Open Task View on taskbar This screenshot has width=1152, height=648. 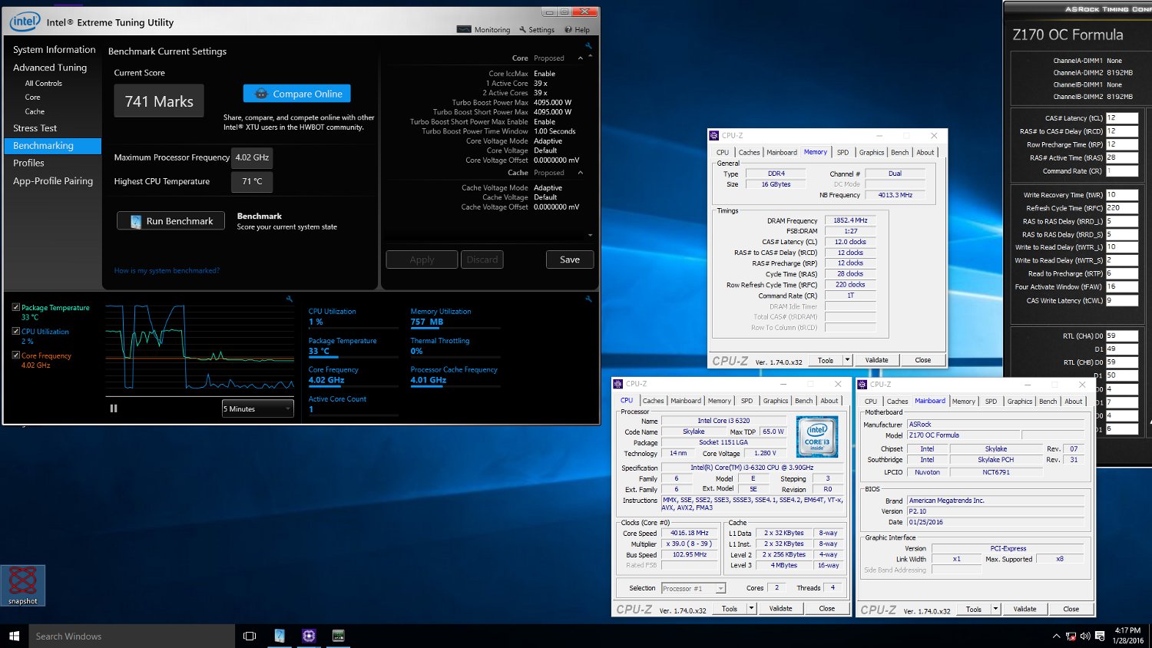[249, 636]
